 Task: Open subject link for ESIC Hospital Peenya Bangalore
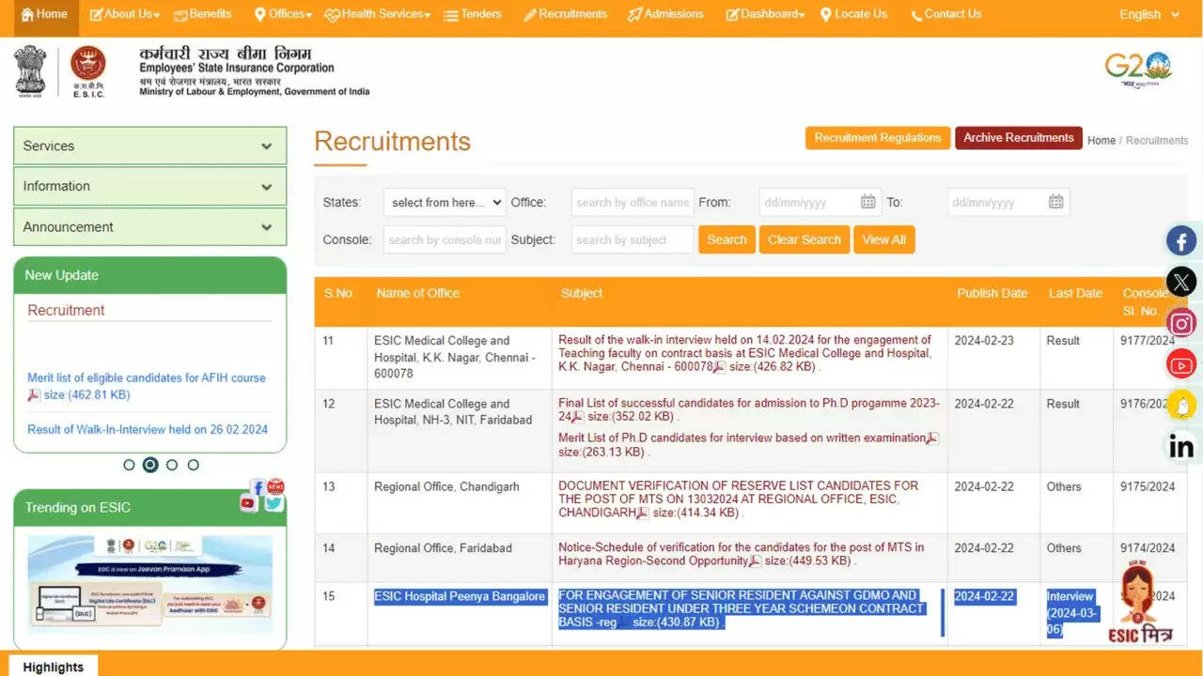click(x=742, y=608)
